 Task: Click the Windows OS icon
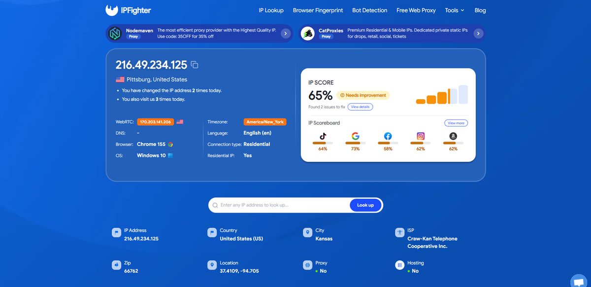click(x=170, y=155)
